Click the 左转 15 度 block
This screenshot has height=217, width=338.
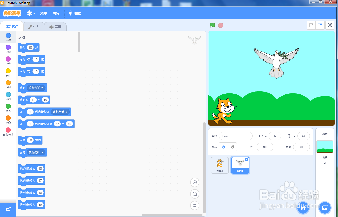tap(32, 72)
